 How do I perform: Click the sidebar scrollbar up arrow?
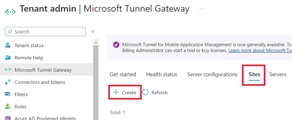coord(96,43)
